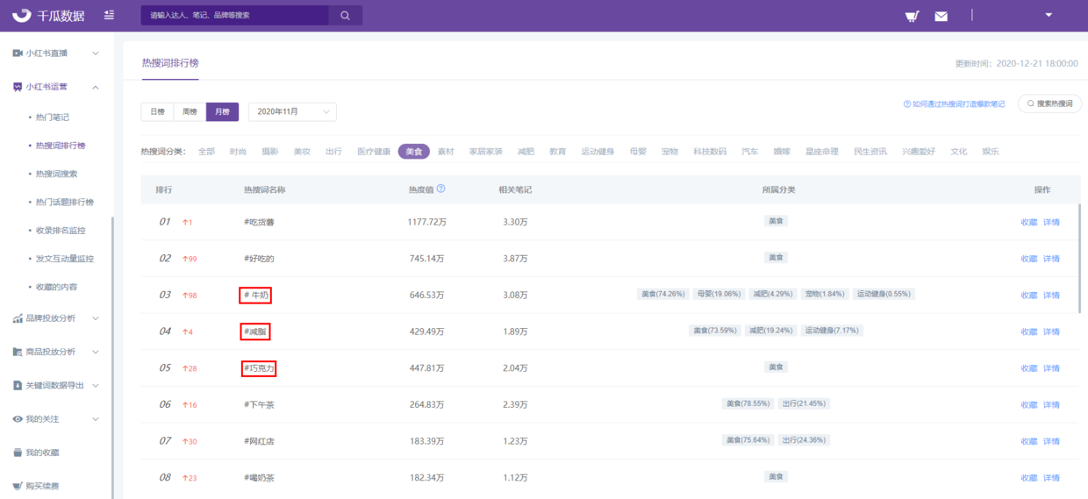Switch to 日榜 ranking

(x=157, y=111)
